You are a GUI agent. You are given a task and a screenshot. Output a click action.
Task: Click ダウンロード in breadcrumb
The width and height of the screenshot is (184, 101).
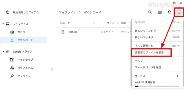[93, 12]
